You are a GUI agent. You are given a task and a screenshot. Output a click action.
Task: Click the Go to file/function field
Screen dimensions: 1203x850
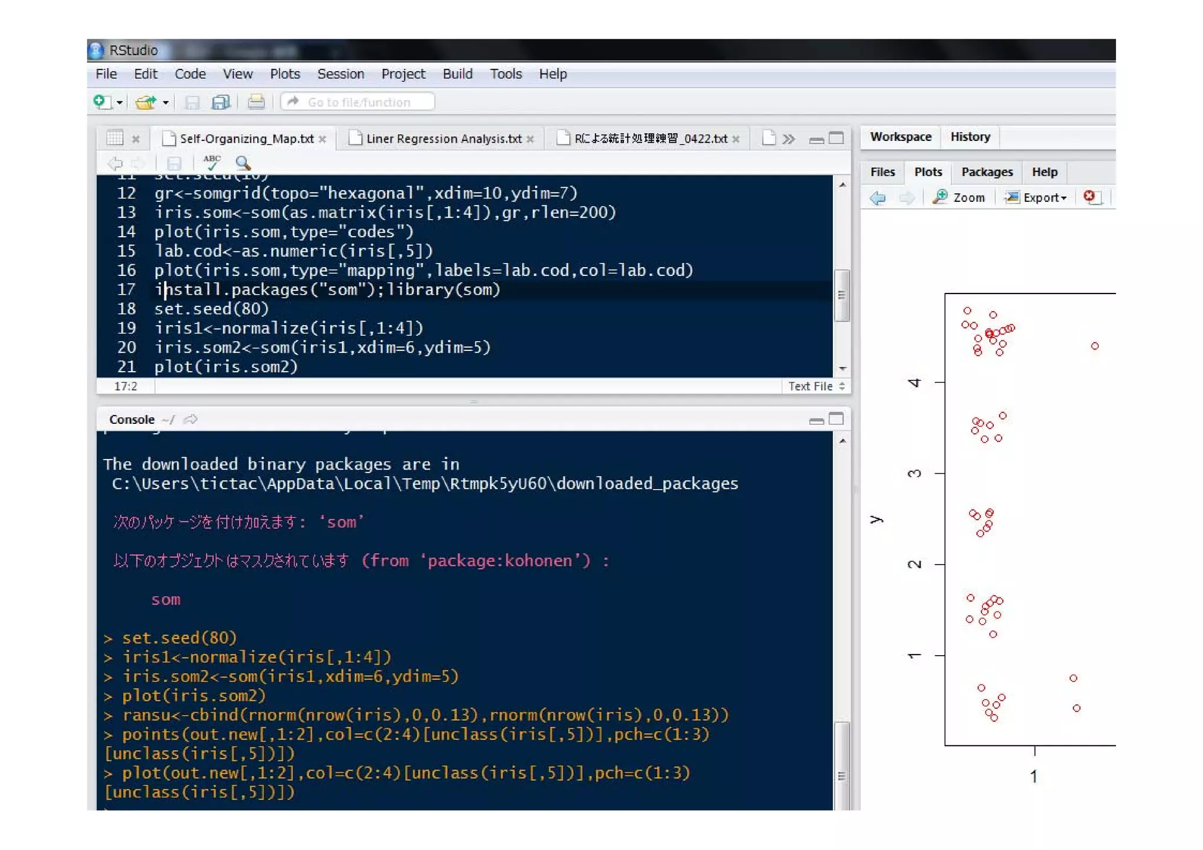[358, 102]
